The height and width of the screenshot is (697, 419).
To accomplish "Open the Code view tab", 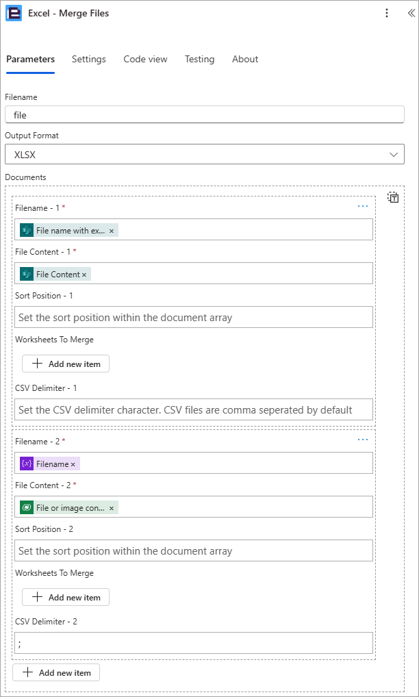I will pos(145,59).
